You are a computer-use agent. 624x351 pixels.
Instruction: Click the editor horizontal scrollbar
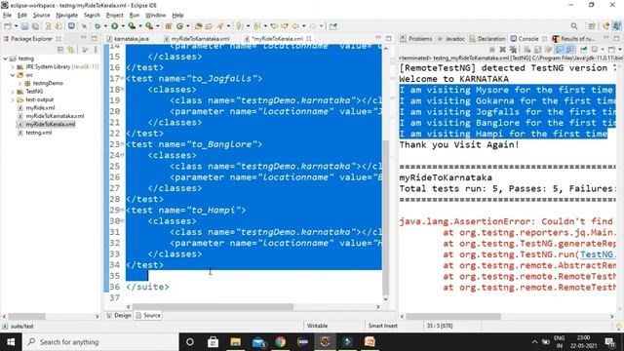click(x=213, y=307)
